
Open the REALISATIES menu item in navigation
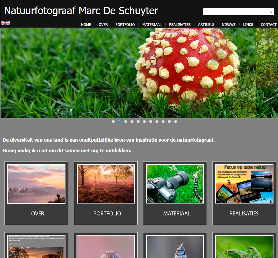coord(180,24)
